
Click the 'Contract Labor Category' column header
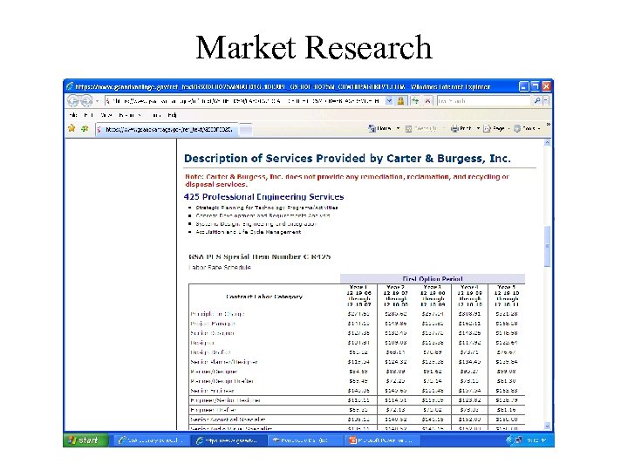point(264,297)
